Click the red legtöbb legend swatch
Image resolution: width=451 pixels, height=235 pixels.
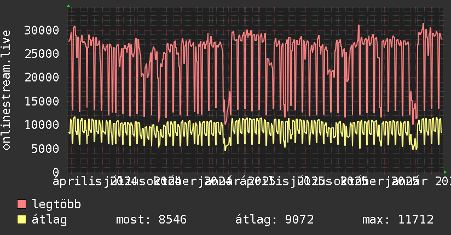pos(22,205)
